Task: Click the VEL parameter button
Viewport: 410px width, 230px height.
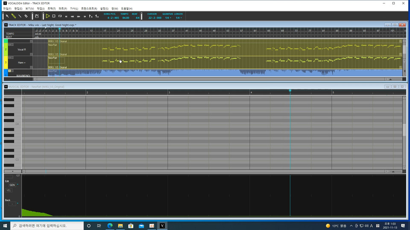Action: click(x=9, y=190)
